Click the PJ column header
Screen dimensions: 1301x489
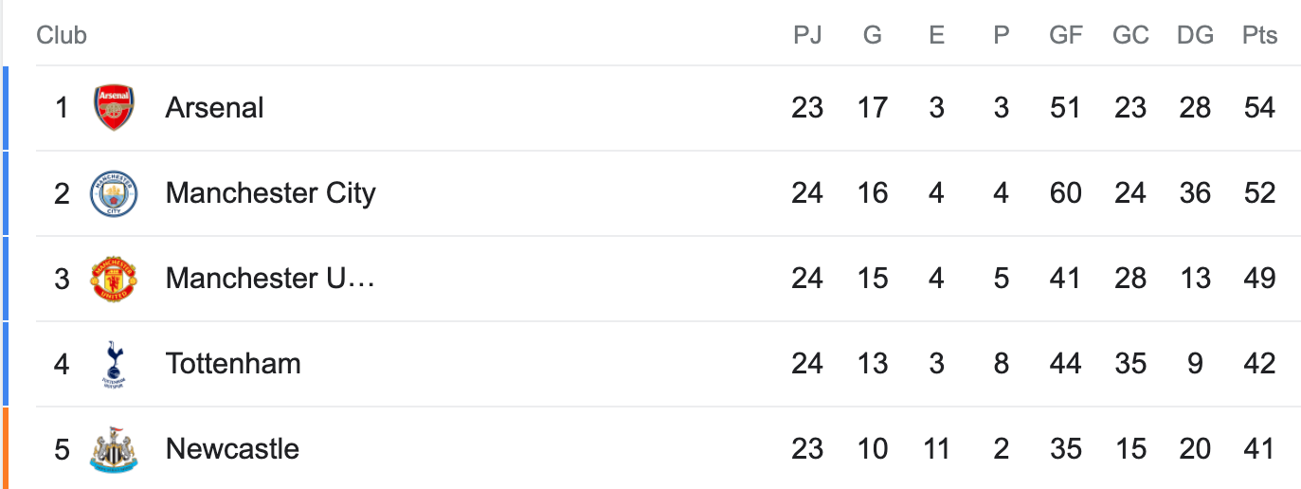807,36
